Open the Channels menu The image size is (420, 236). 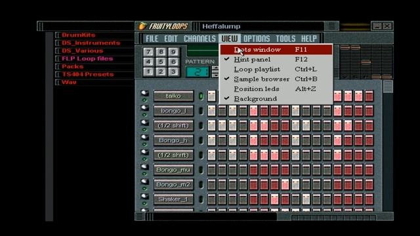click(x=199, y=39)
